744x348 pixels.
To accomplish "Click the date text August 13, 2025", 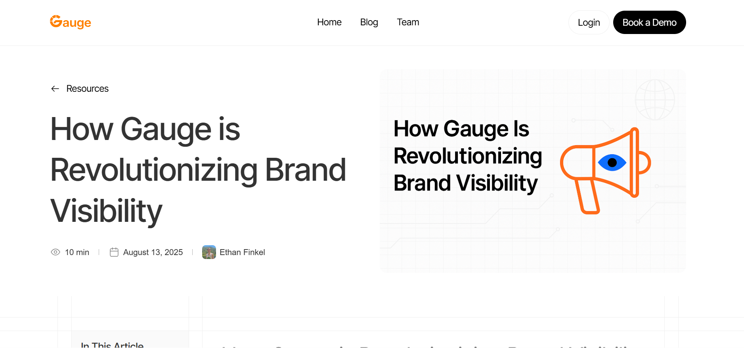I will point(153,252).
